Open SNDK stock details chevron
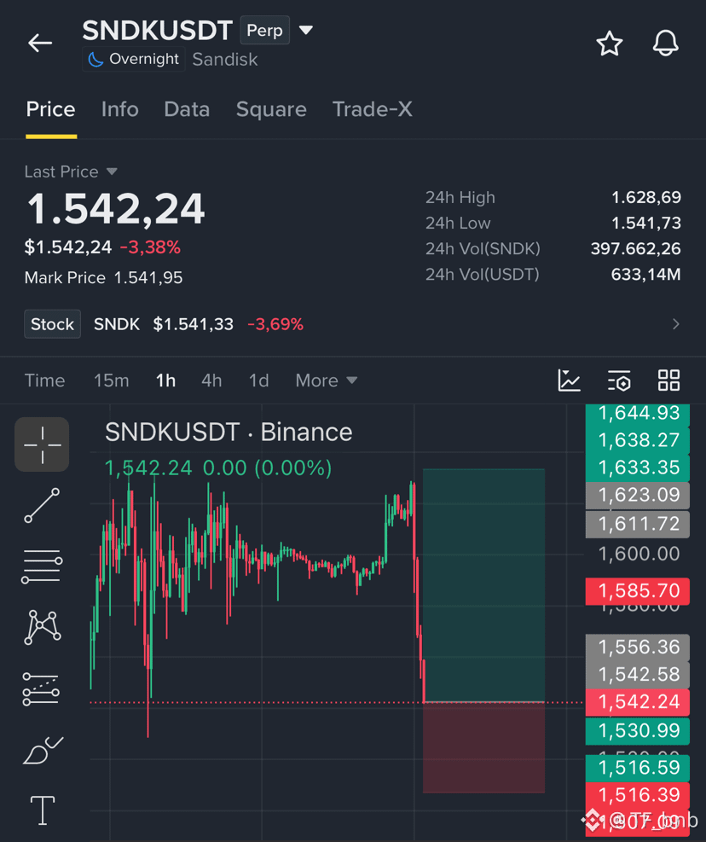This screenshot has width=706, height=842. 675,324
